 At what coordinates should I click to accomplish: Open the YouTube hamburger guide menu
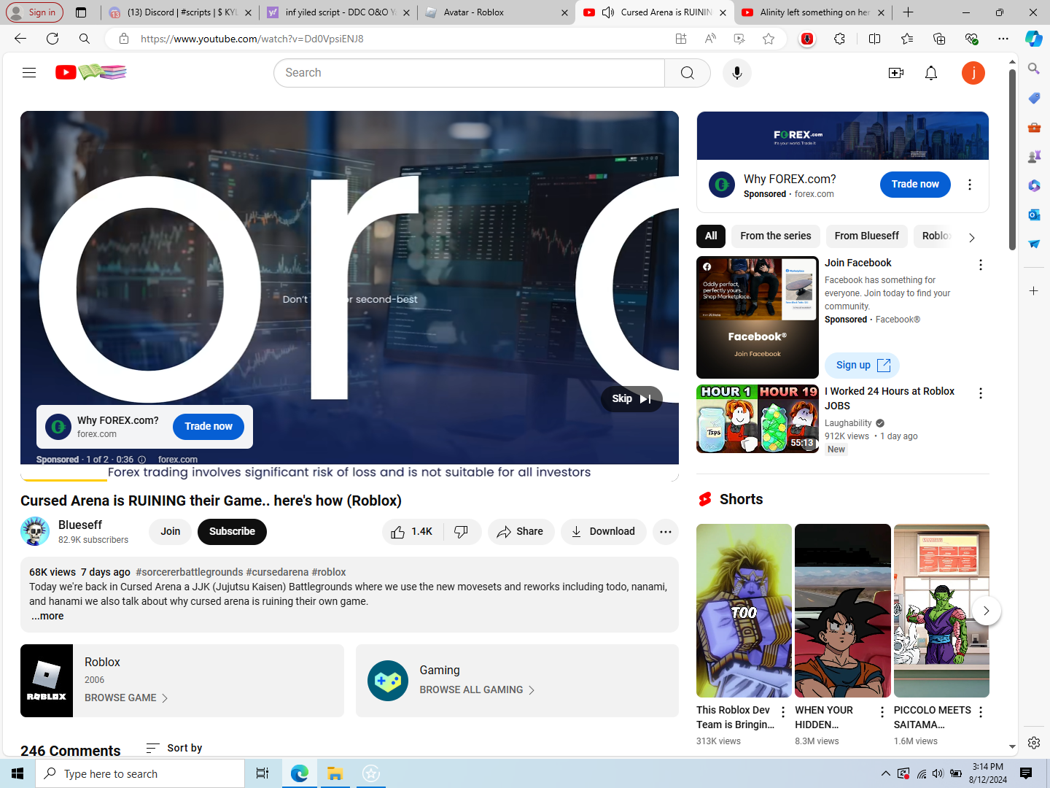29,72
